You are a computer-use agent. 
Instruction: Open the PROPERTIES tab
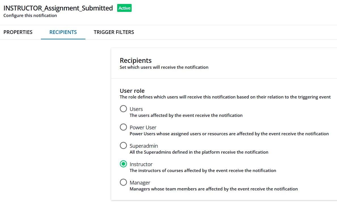[x=18, y=32]
